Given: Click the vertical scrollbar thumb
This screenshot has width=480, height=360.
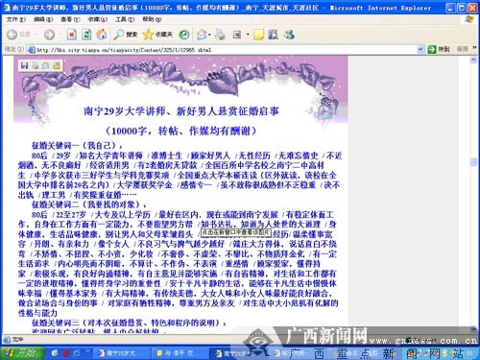Looking at the screenshot, I should [x=473, y=162].
